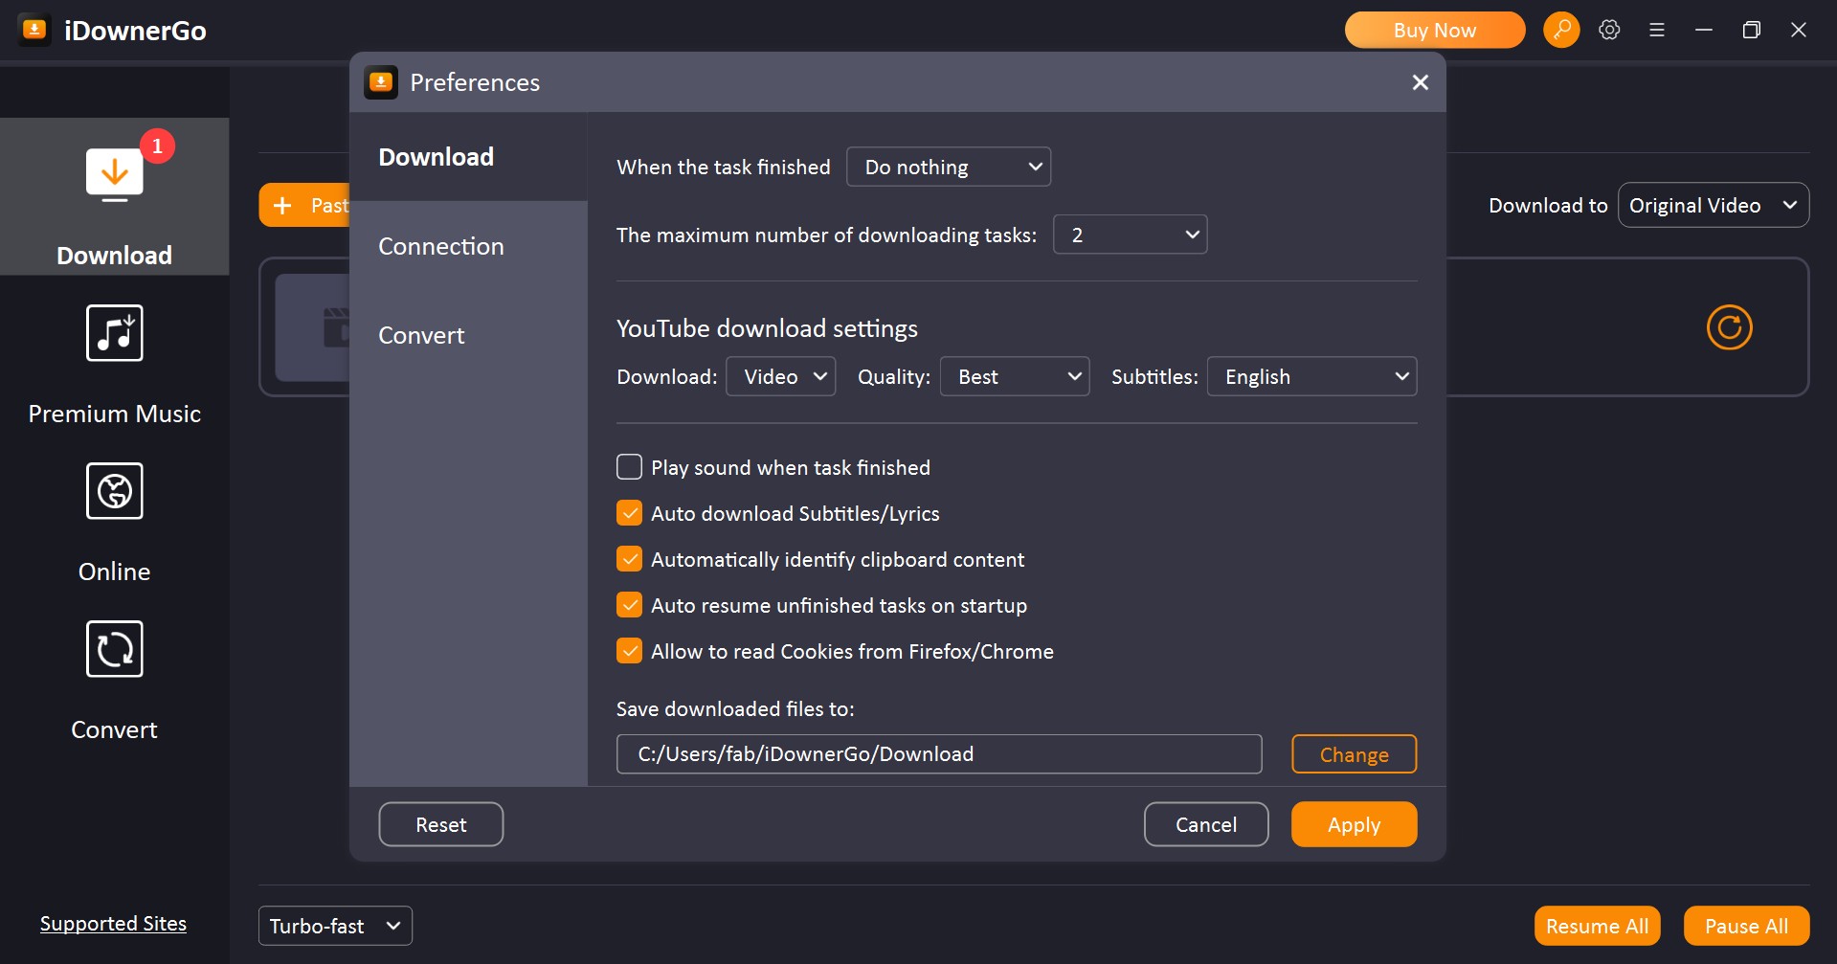Enable Play sound when task finished
This screenshot has height=964, width=1837.
tap(629, 467)
